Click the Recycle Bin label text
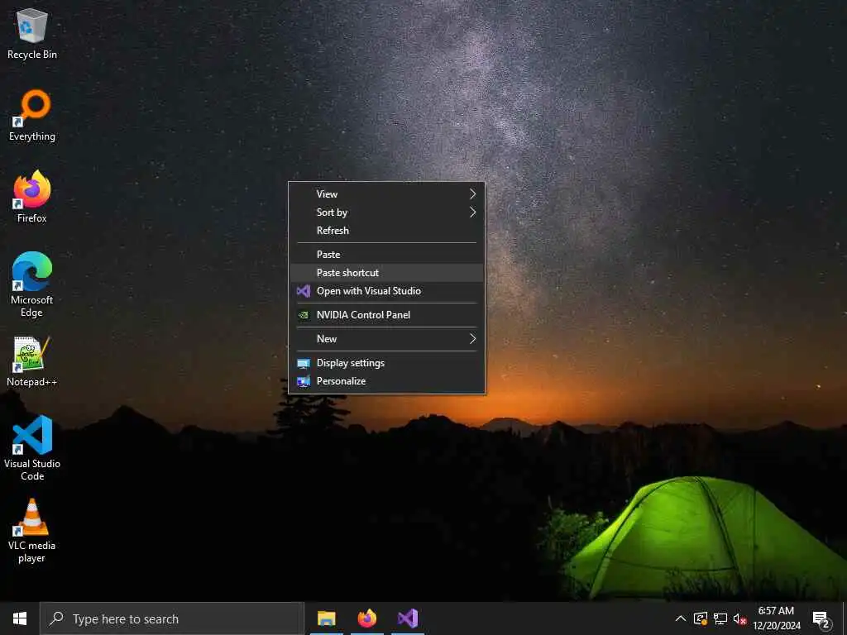The width and height of the screenshot is (847, 635). point(32,55)
